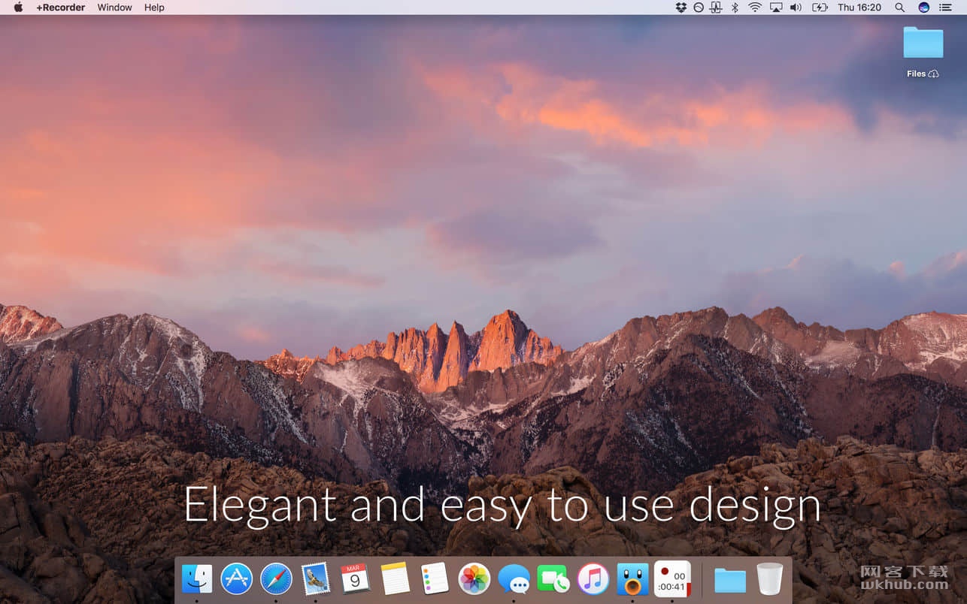Image resolution: width=967 pixels, height=604 pixels.
Task: Open the Trash in the Dock
Action: [x=769, y=579]
